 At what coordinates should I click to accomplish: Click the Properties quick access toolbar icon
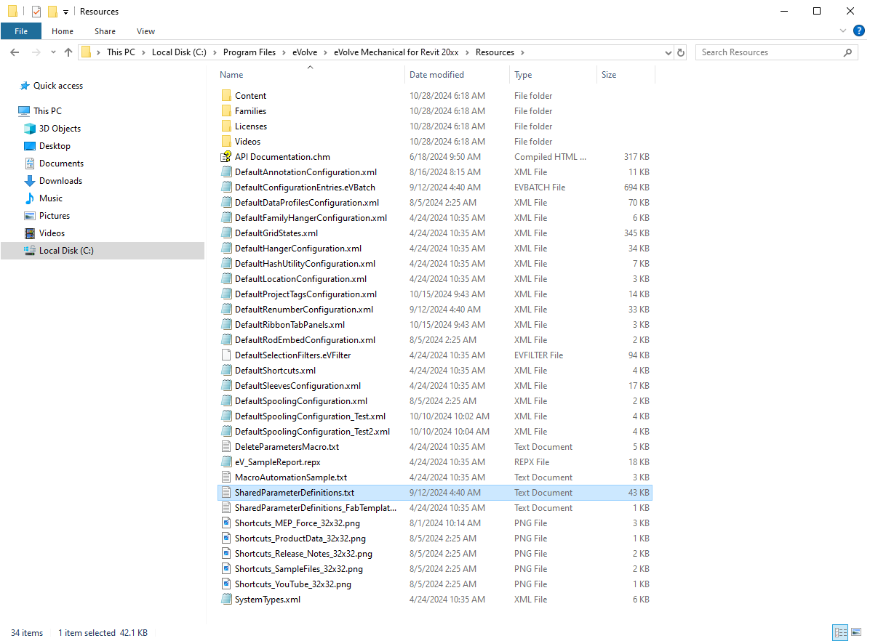click(x=36, y=11)
